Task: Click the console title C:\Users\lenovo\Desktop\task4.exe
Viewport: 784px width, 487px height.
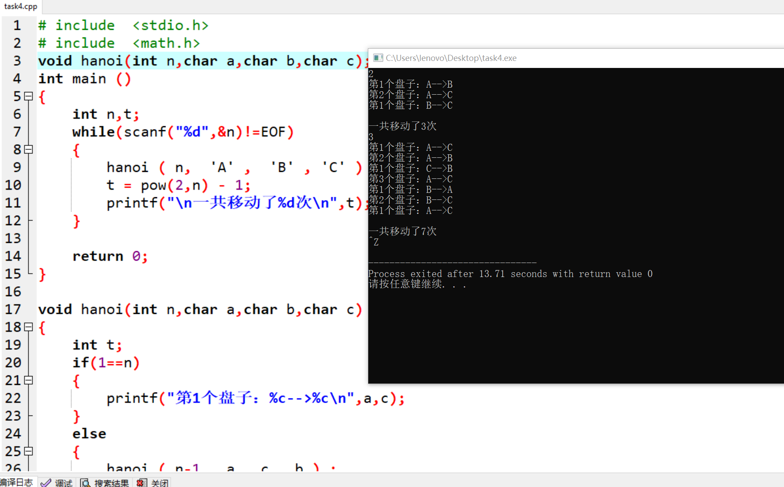Action: point(451,58)
